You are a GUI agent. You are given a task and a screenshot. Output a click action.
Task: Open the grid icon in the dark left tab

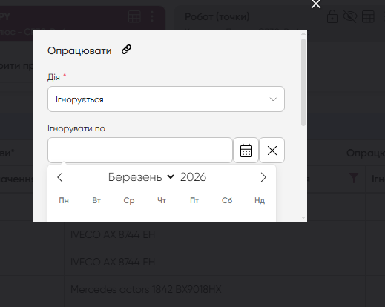coord(135,16)
